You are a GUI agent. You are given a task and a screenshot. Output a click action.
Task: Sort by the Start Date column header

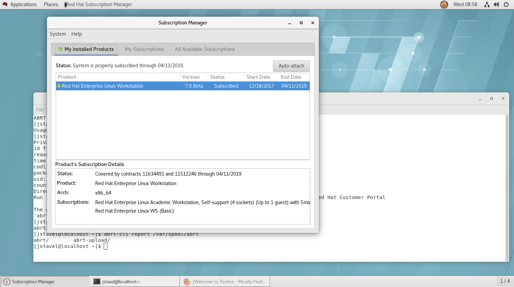click(x=261, y=77)
